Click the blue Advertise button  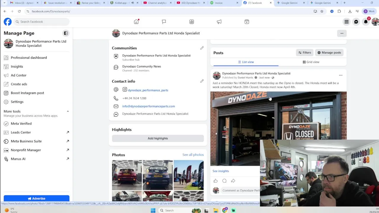click(x=36, y=199)
